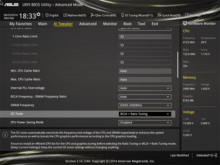Open Qfan Control(F6) fan icon

click(92, 15)
